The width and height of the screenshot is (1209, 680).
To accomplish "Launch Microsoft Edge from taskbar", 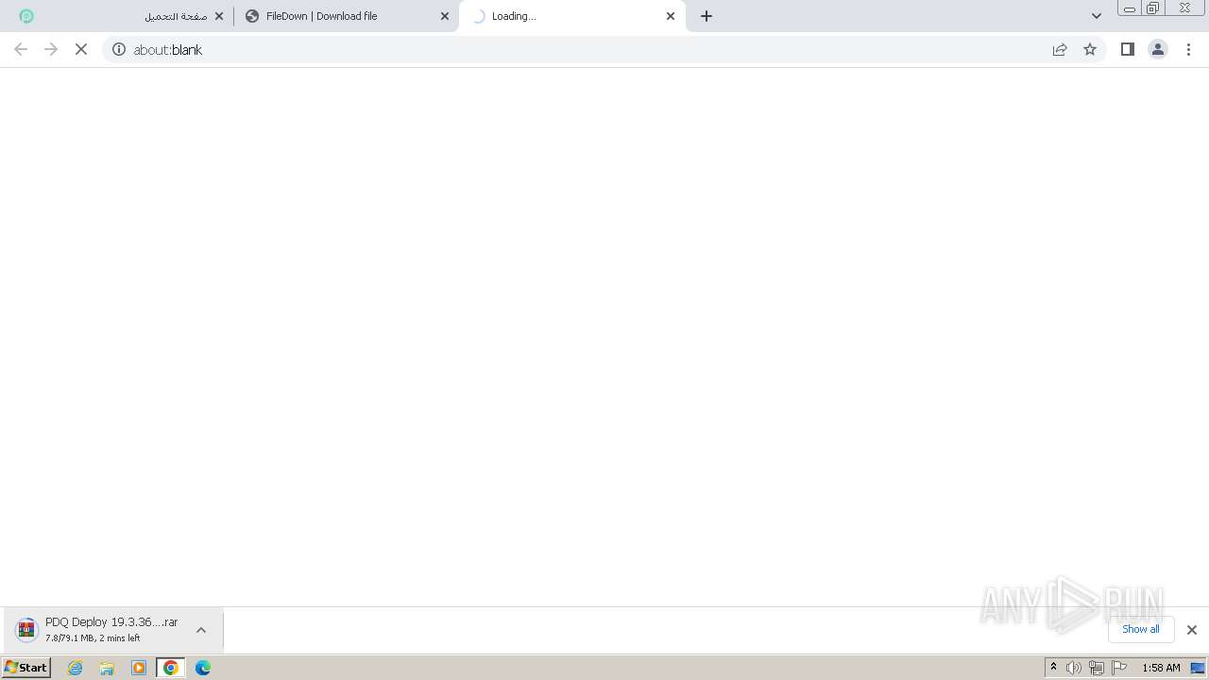I will 203,668.
